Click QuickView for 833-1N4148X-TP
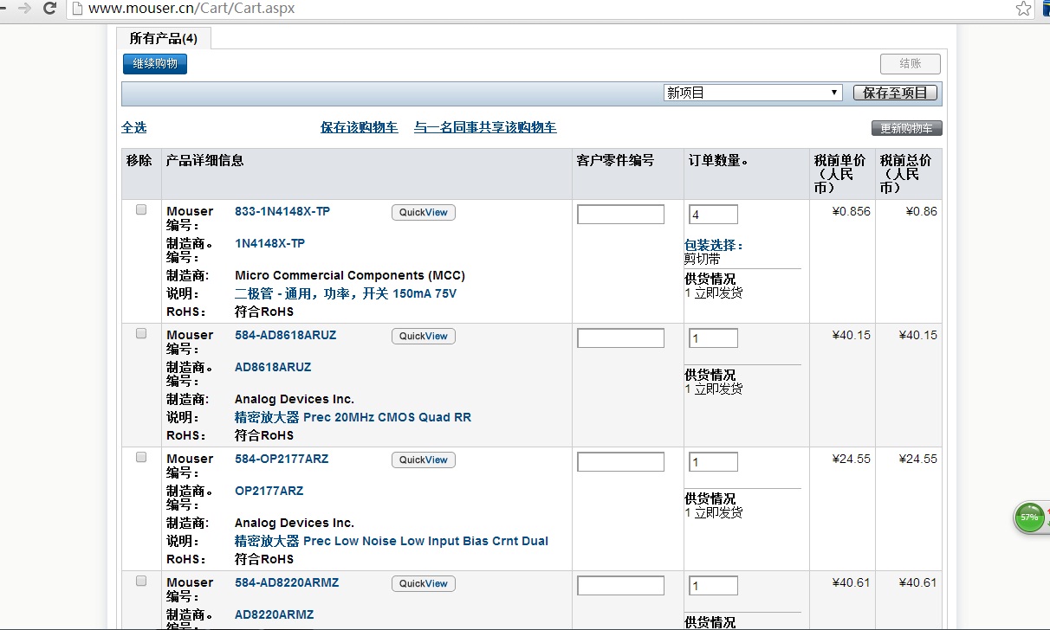The height and width of the screenshot is (630, 1050). coord(424,212)
